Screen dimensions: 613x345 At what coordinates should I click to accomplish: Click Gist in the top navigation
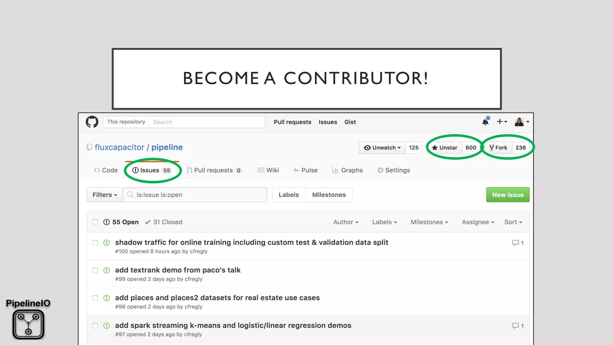[350, 122]
